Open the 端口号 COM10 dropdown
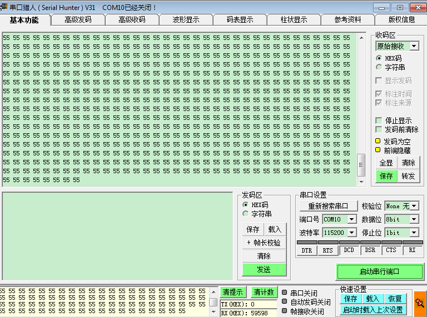This screenshot has width=427, height=317. point(351,219)
